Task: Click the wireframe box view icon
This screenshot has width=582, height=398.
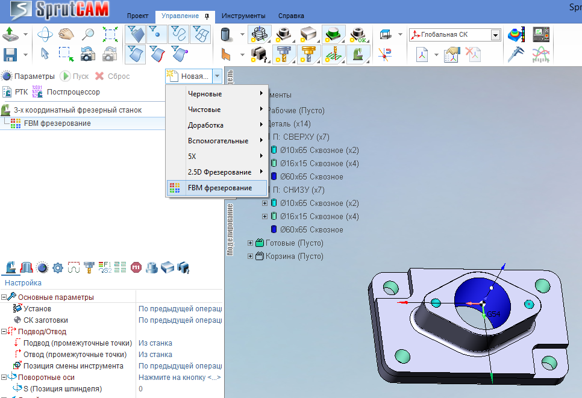Action: coord(386,34)
